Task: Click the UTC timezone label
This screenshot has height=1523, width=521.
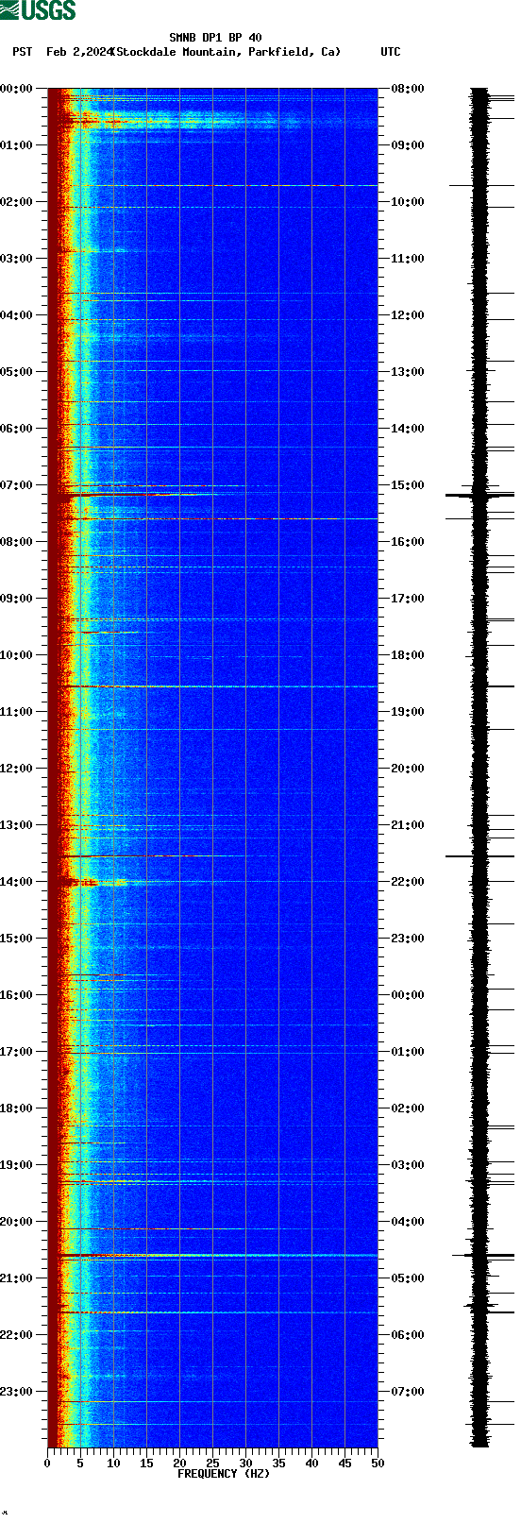Action: click(x=391, y=52)
